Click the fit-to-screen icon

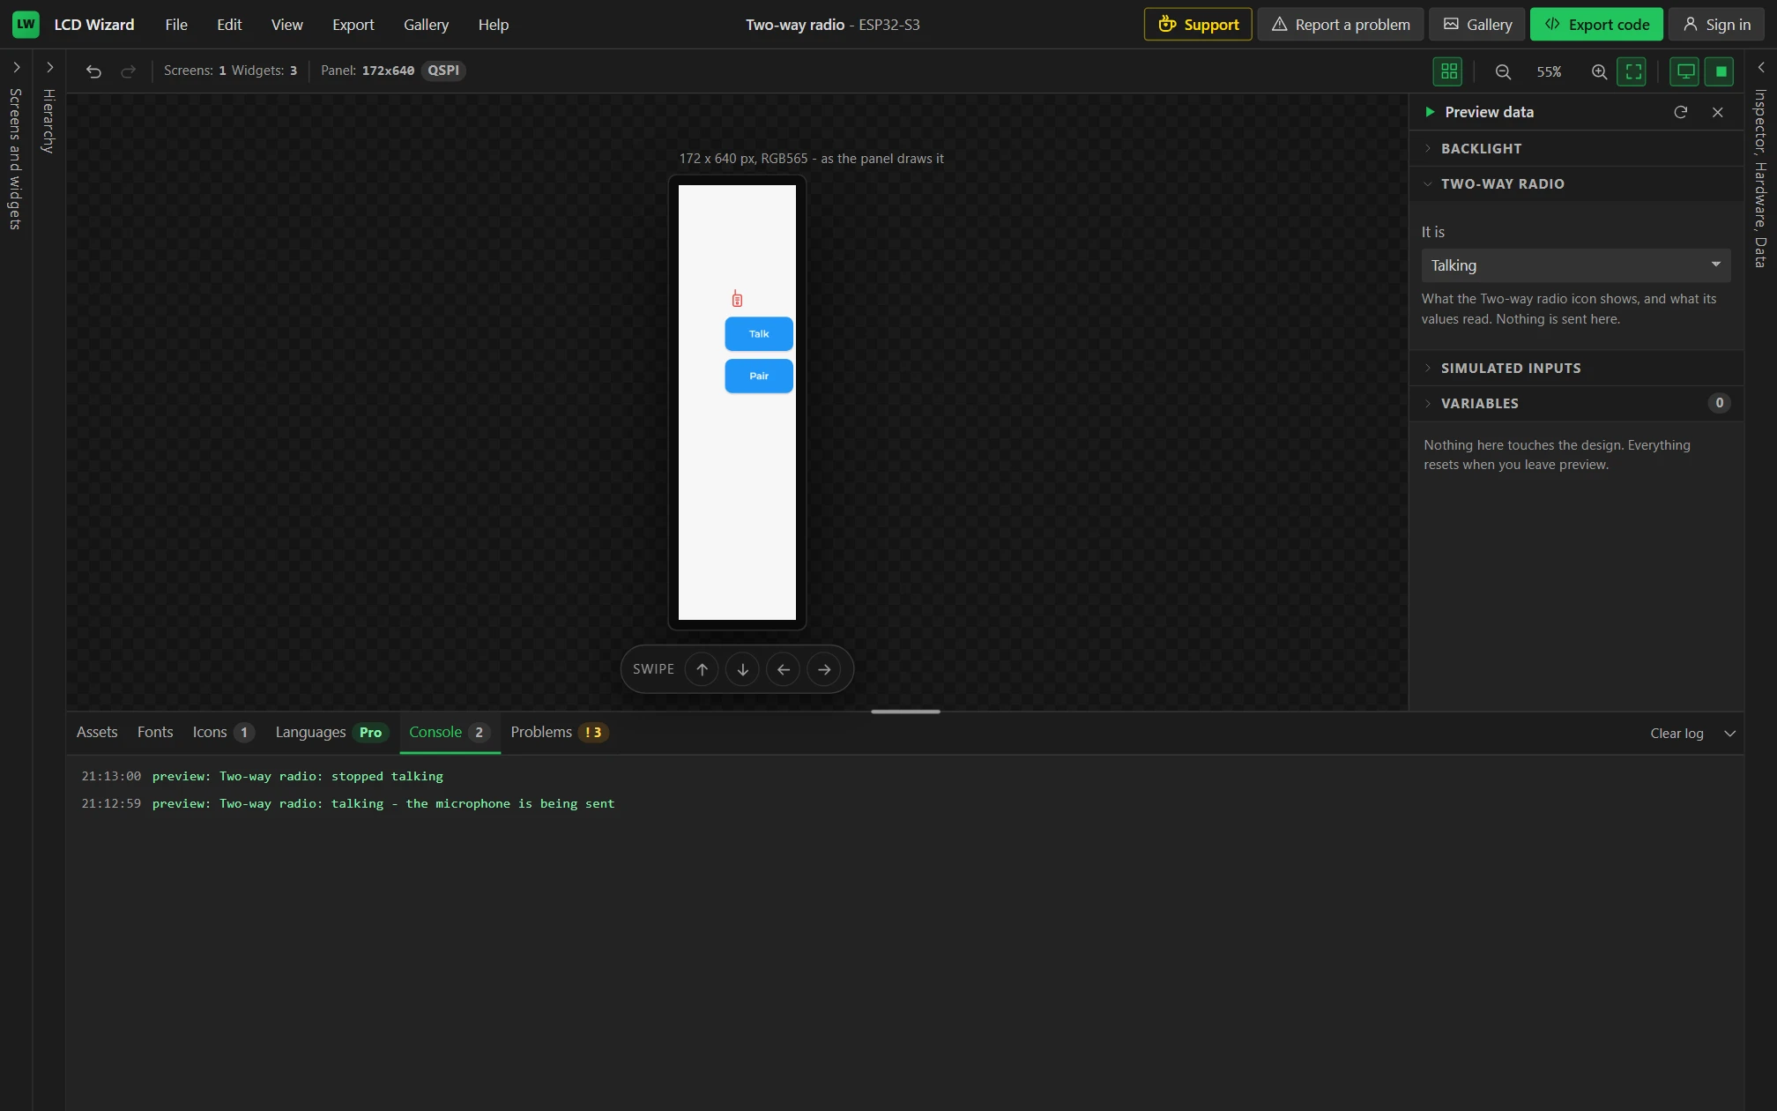[x=1632, y=71]
